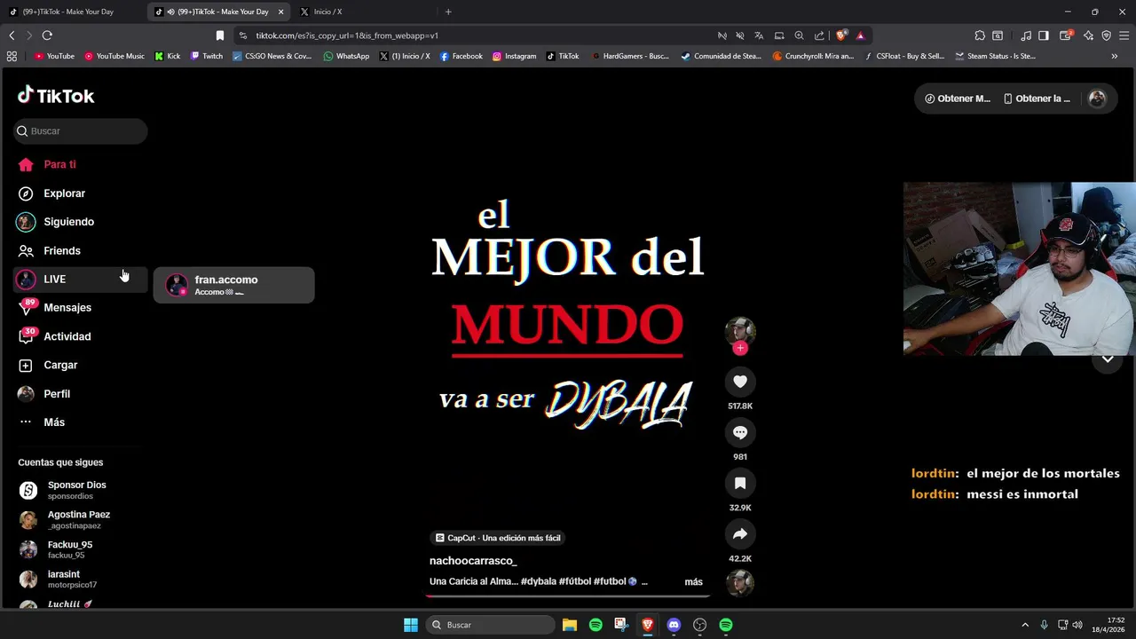Seek on the video progress bar
The height and width of the screenshot is (639, 1136).
(x=568, y=596)
